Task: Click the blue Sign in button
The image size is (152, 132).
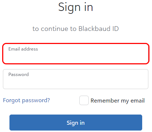Action: pyautogui.click(x=76, y=123)
